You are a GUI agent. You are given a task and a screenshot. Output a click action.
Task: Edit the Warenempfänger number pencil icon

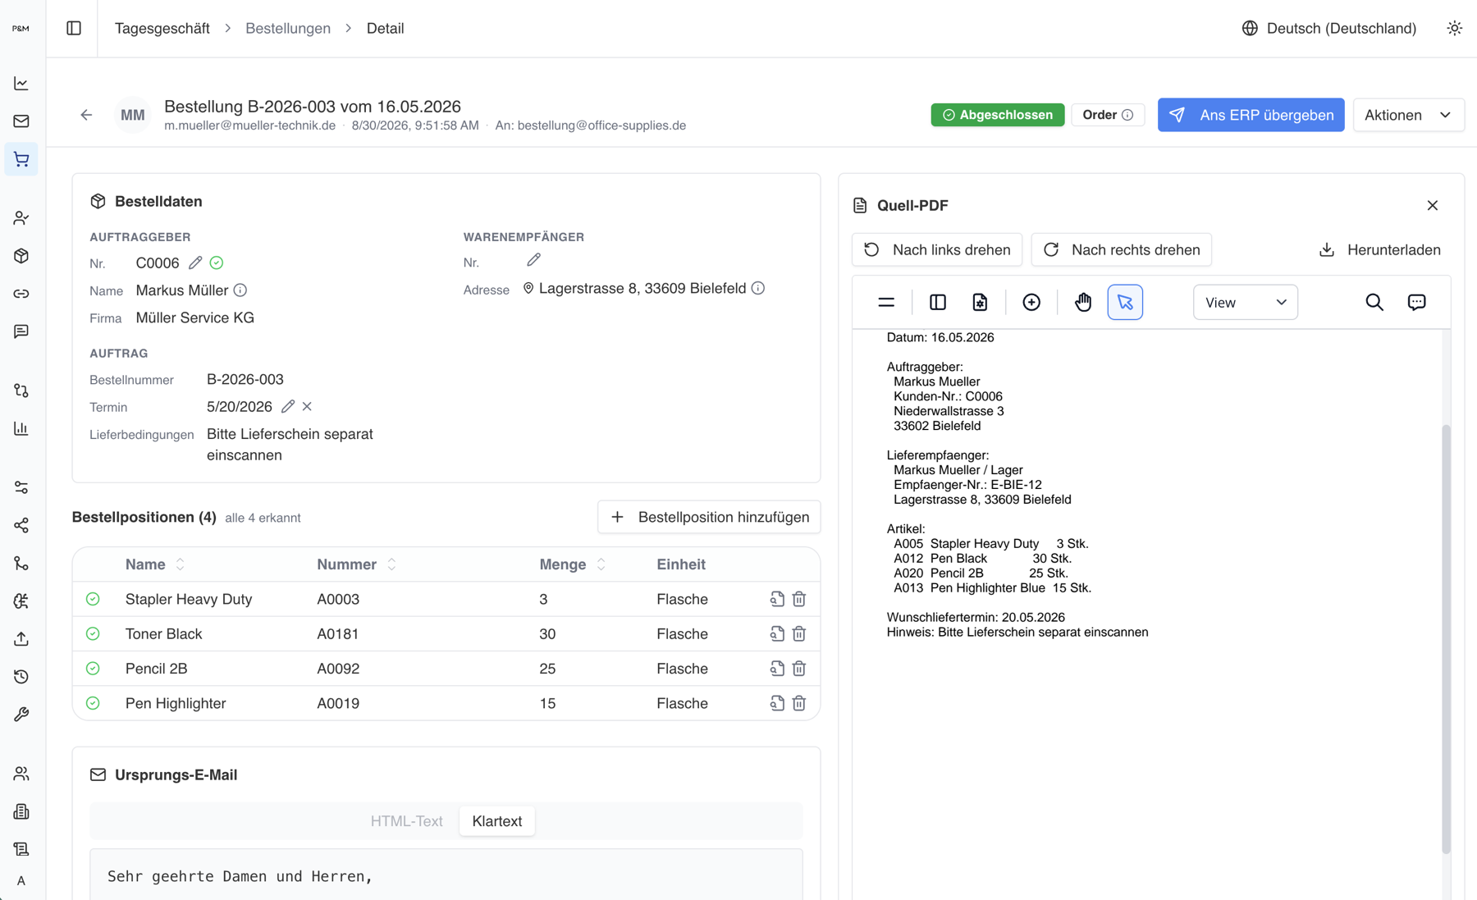click(533, 260)
